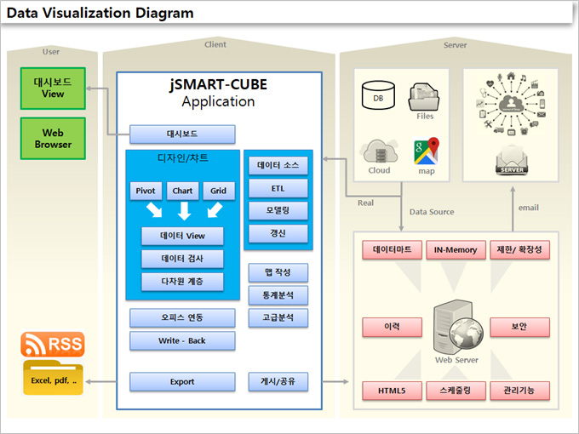Click the 디자인/챠트 section heading
The width and height of the screenshot is (579, 434).
click(x=183, y=158)
